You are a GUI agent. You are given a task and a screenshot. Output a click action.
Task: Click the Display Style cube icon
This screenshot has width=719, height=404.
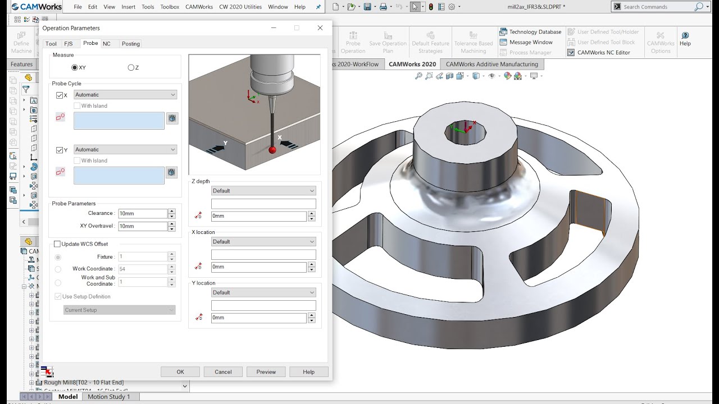[476, 76]
